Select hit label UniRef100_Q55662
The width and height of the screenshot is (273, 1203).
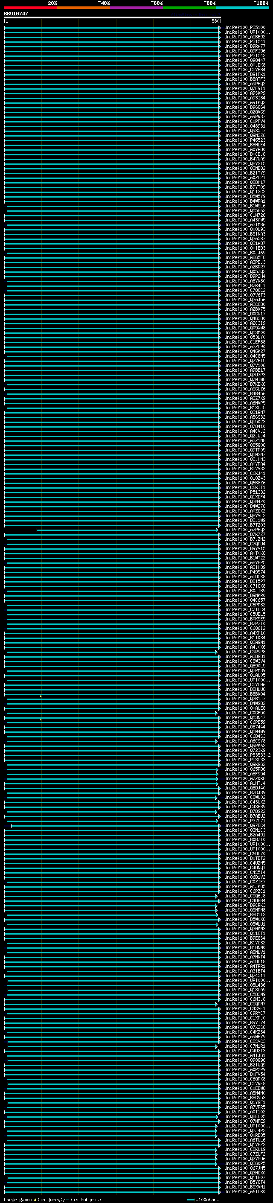244,211
